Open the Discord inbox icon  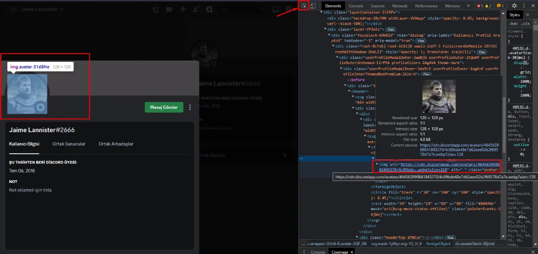click(275, 9)
